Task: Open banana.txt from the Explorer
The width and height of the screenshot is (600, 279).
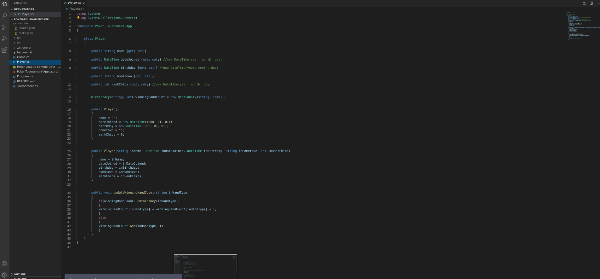Action: point(35,52)
